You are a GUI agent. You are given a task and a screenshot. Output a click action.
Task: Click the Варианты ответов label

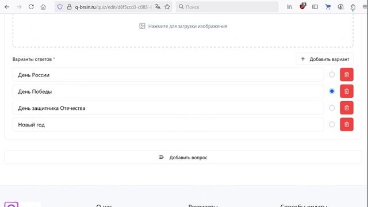click(32, 59)
